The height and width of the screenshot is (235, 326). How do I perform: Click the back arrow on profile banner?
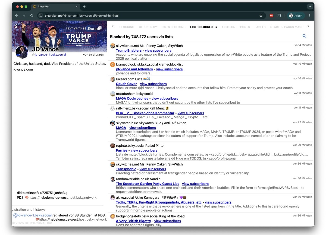coord(16,26)
